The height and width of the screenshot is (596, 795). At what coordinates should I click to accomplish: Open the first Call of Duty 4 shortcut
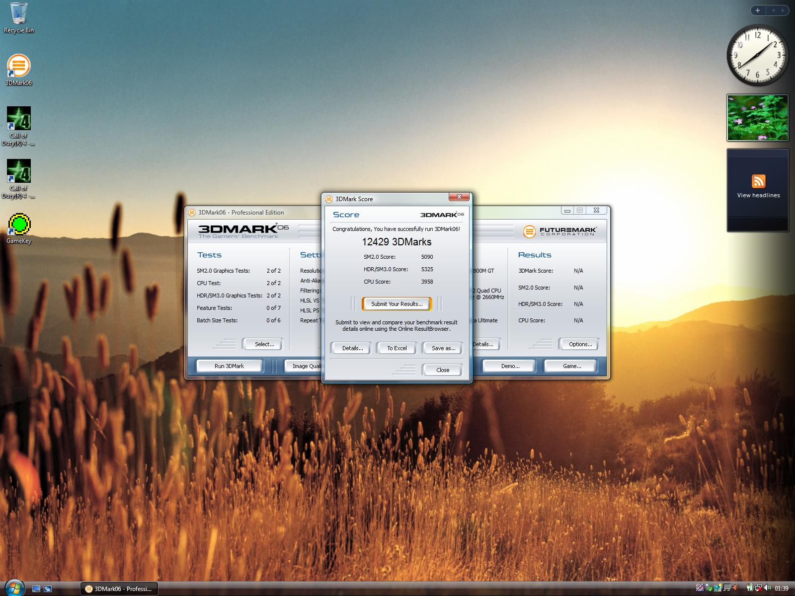[18, 127]
